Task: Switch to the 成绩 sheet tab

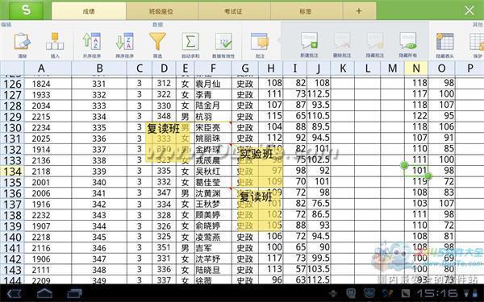Action: tap(89, 11)
